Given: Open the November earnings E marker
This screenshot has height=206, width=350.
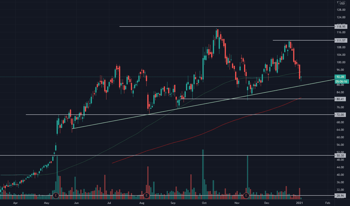Looking at the screenshot, I should point(246,196).
